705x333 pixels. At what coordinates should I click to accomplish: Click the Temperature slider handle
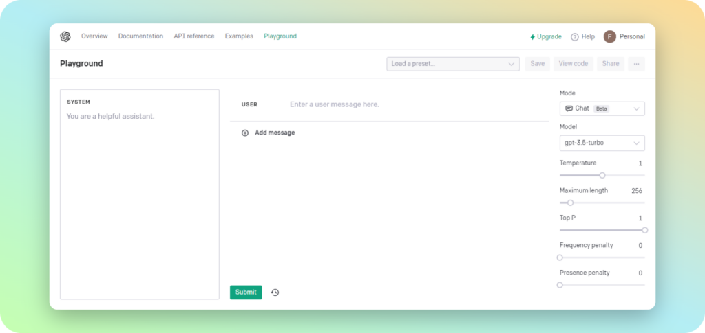point(602,175)
